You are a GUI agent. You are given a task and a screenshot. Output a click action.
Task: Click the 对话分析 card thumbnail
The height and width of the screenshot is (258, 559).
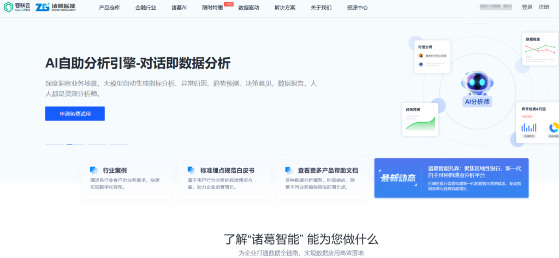point(432,57)
